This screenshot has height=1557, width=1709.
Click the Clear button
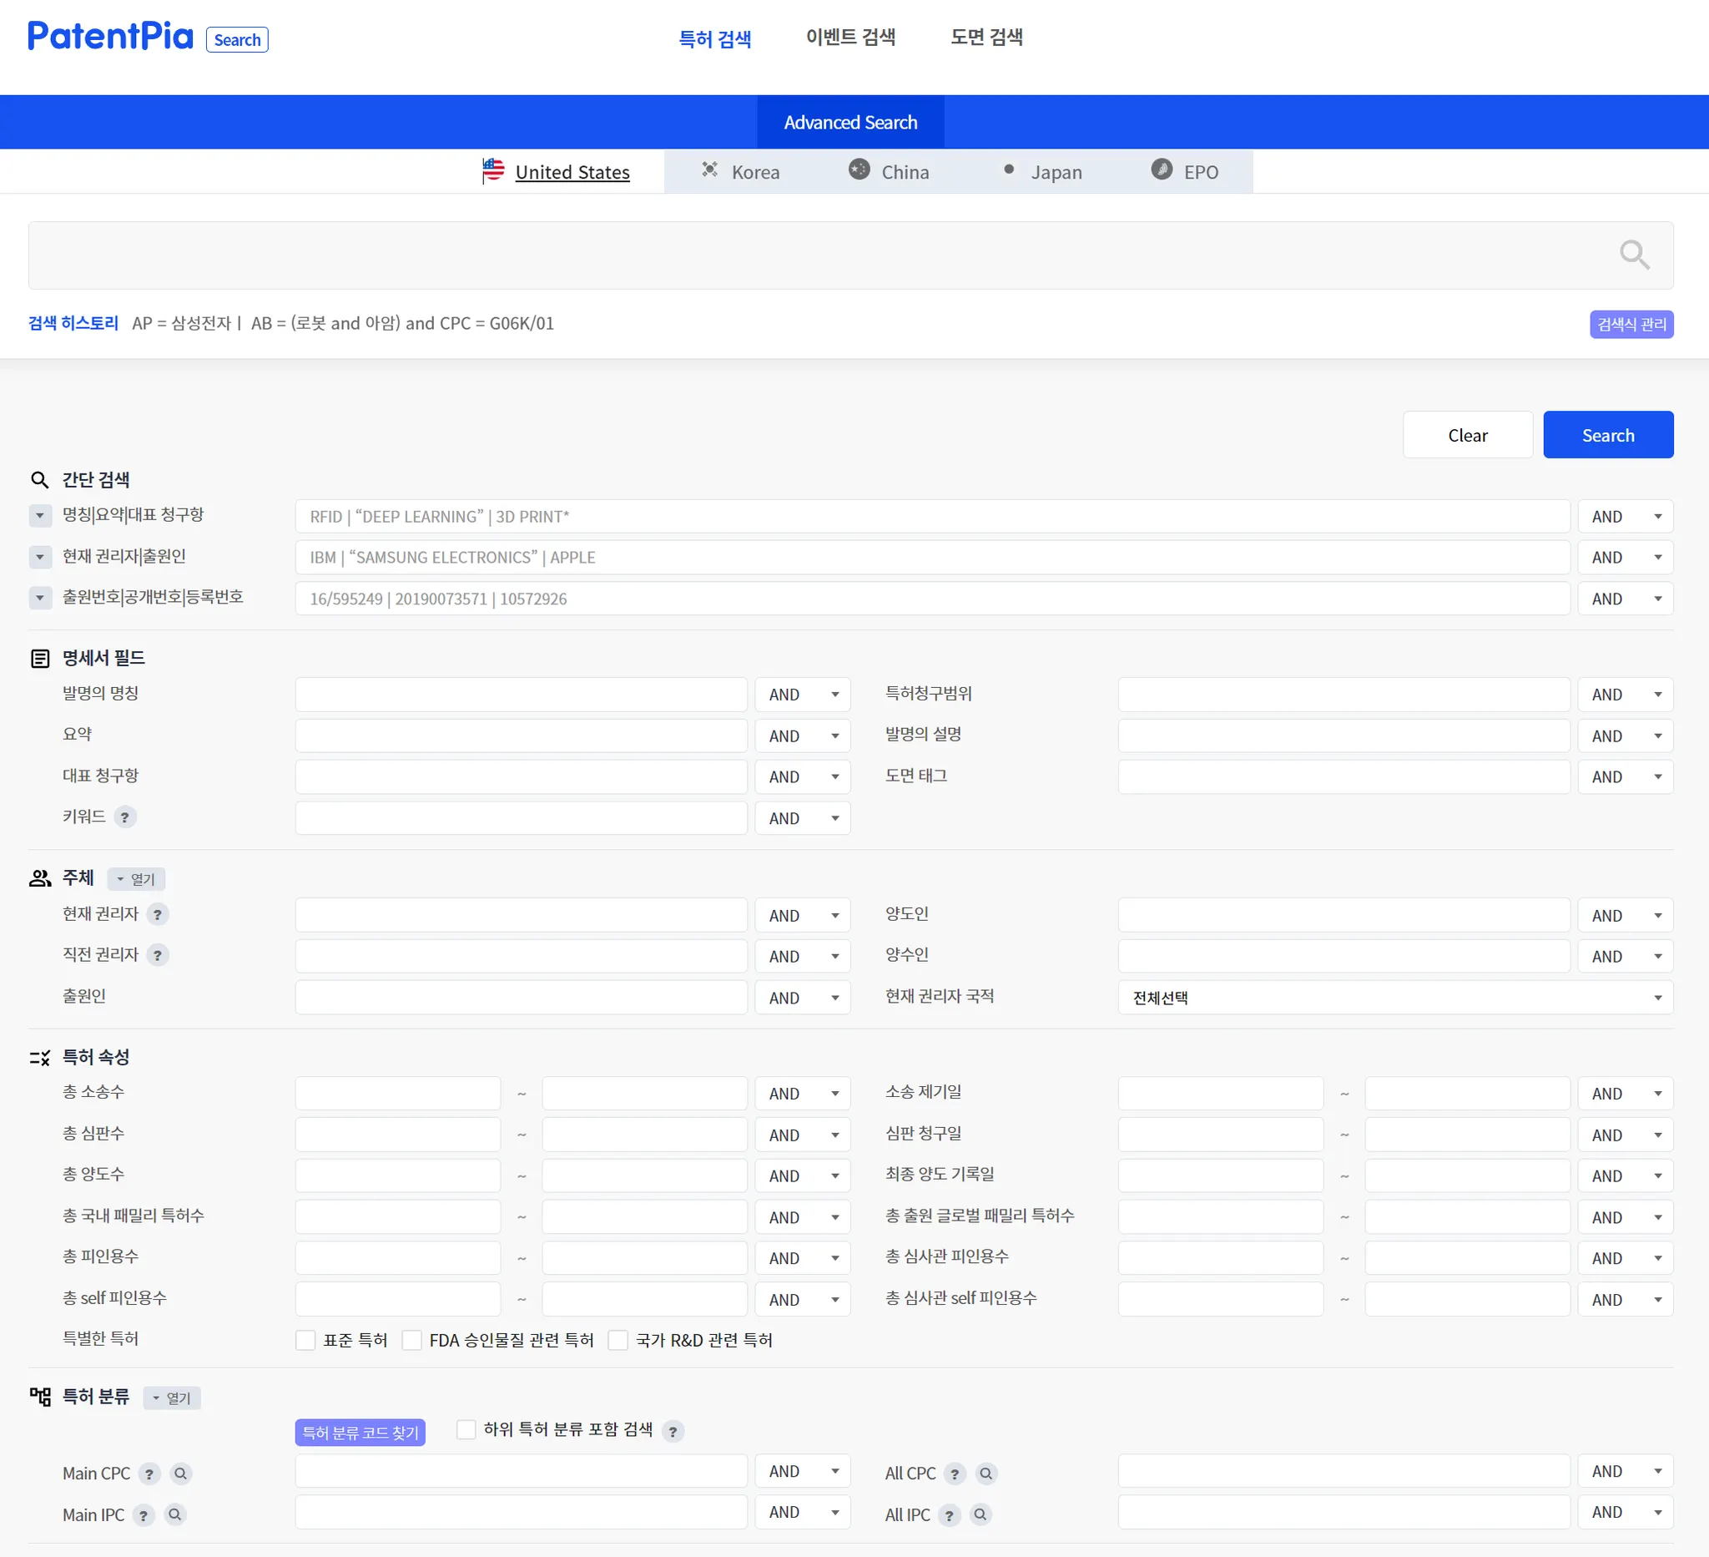pyautogui.click(x=1466, y=435)
